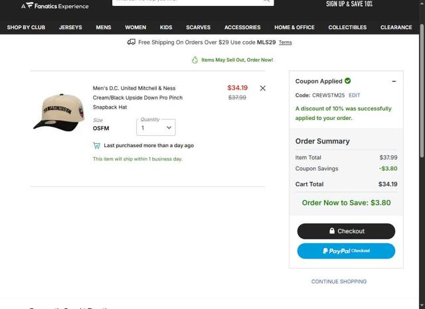The height and width of the screenshot is (309, 425).
Task: Open the free shipping Terms link
Action: click(x=285, y=42)
